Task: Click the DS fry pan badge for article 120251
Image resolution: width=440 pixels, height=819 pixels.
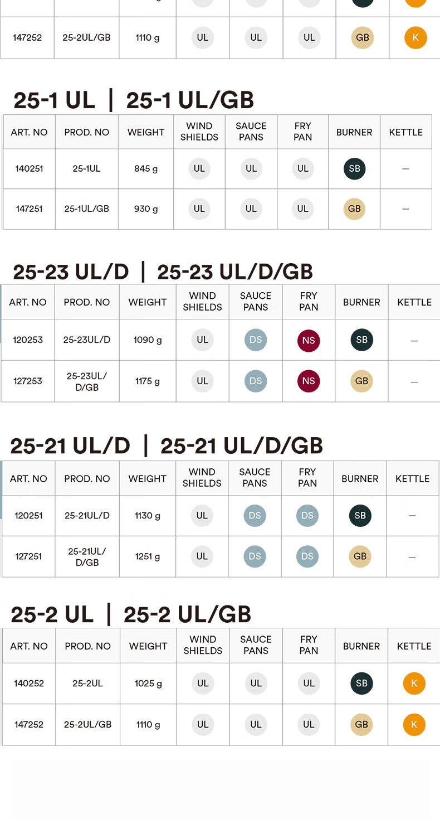Action: tap(307, 516)
